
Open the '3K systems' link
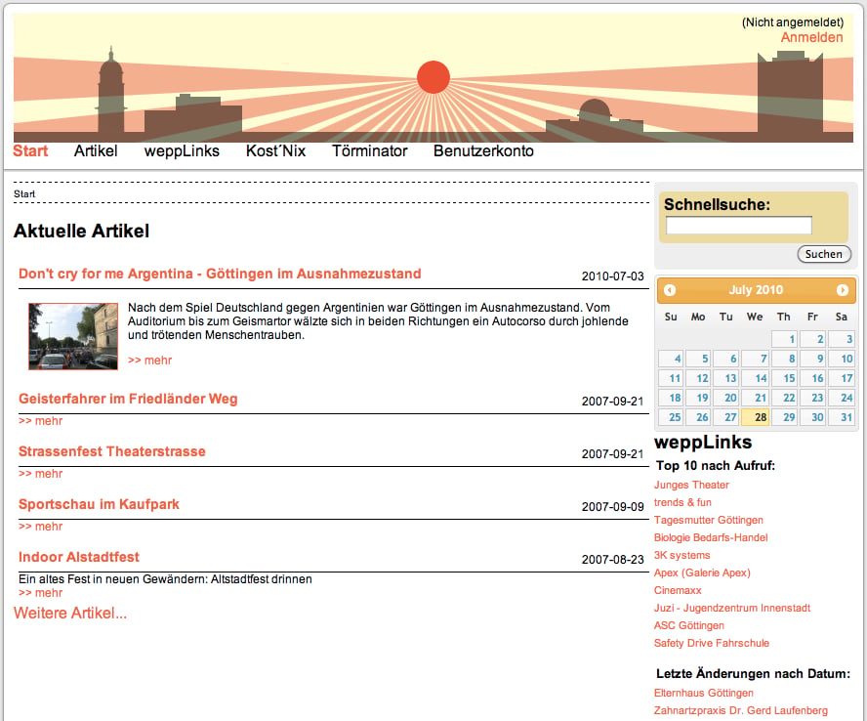[681, 555]
